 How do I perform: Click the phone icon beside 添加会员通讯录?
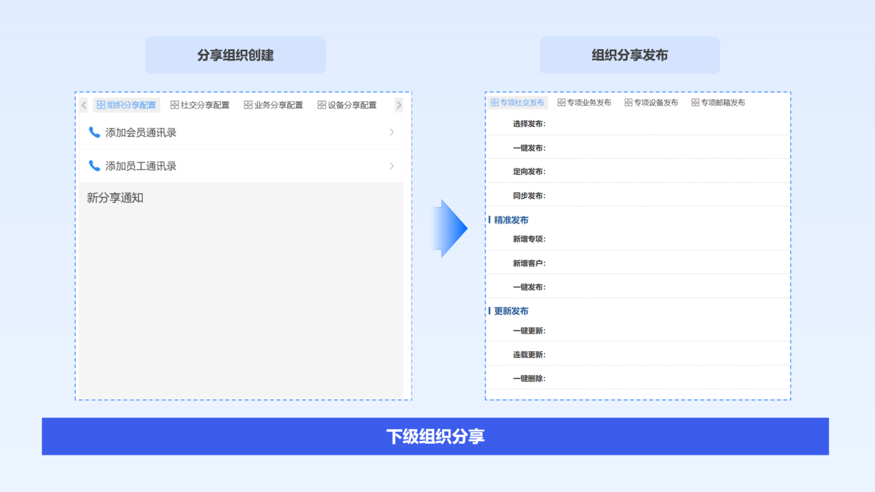[95, 132]
